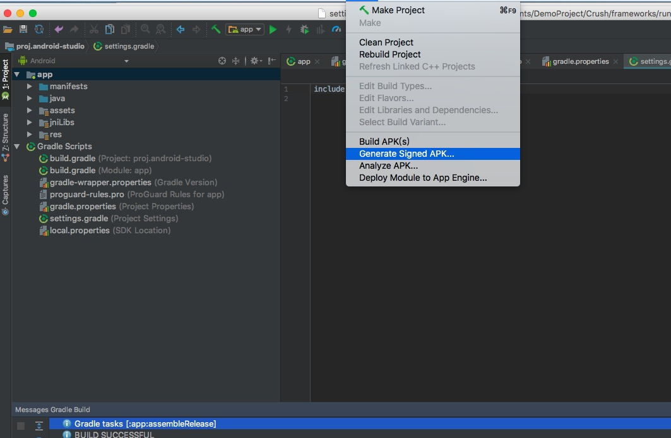This screenshot has height=438, width=671.
Task: Click BUILD SUCCESSFUL message row
Action: pos(360,434)
